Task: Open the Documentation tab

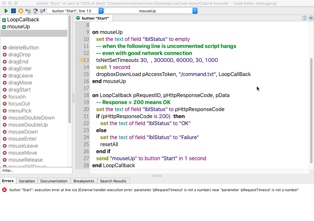Action: point(54,181)
